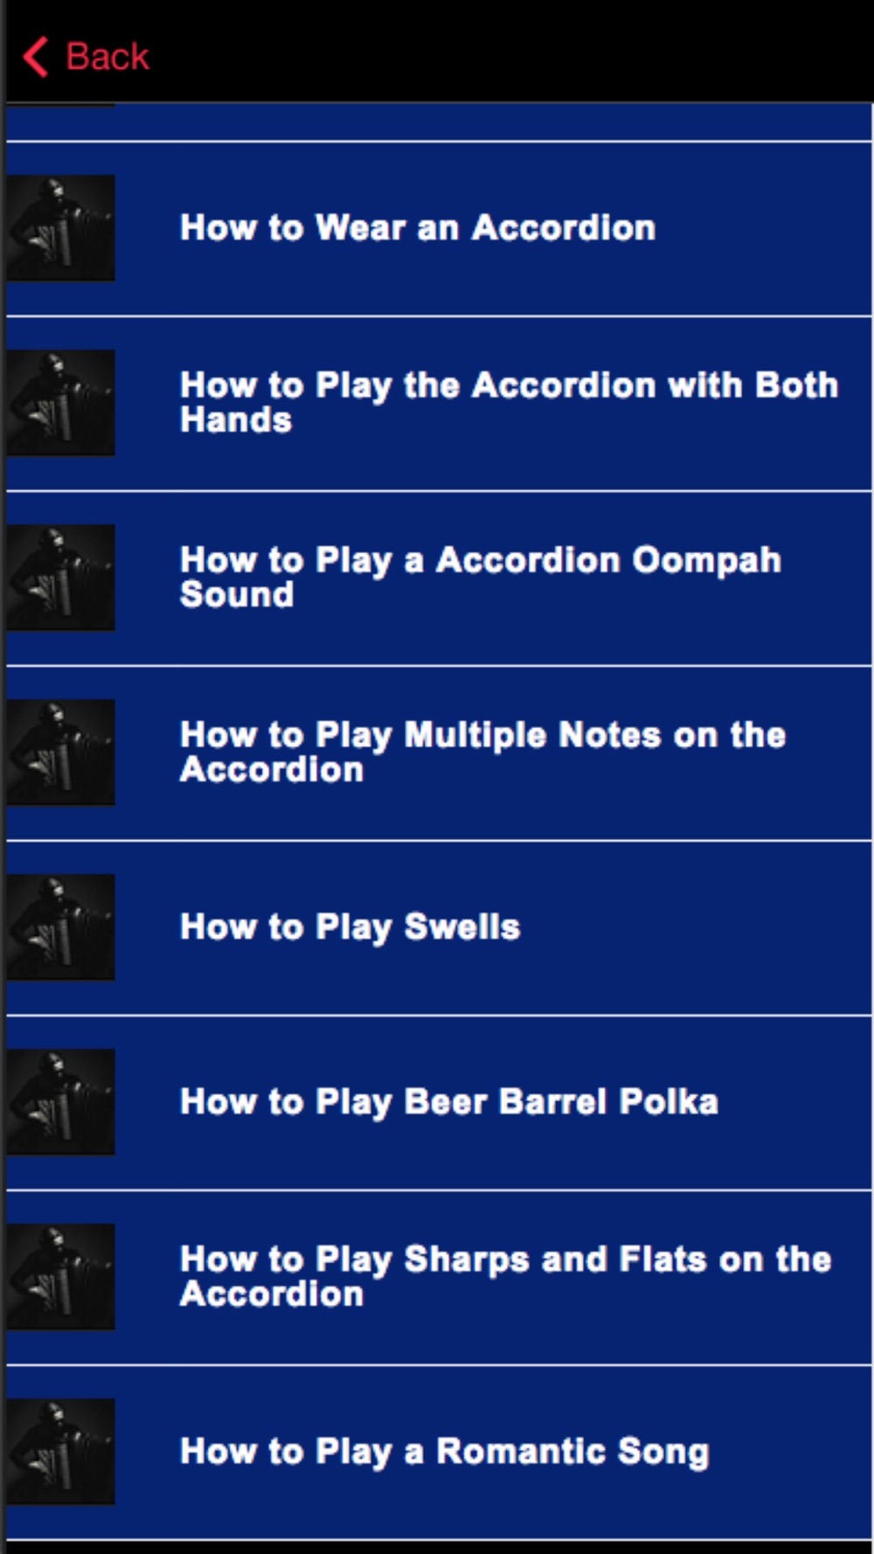This screenshot has height=1554, width=874.
Task: Tap thumbnail beside Multiple Notes lesson
Action: point(60,753)
